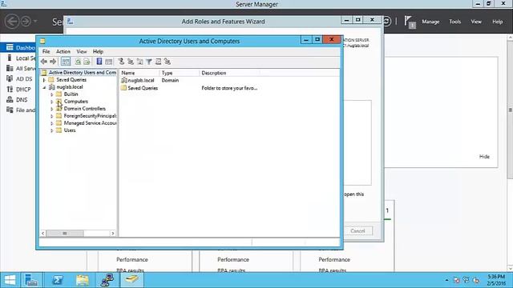Select DHCP in Server Manager sidebar
513x288 pixels.
18,89
